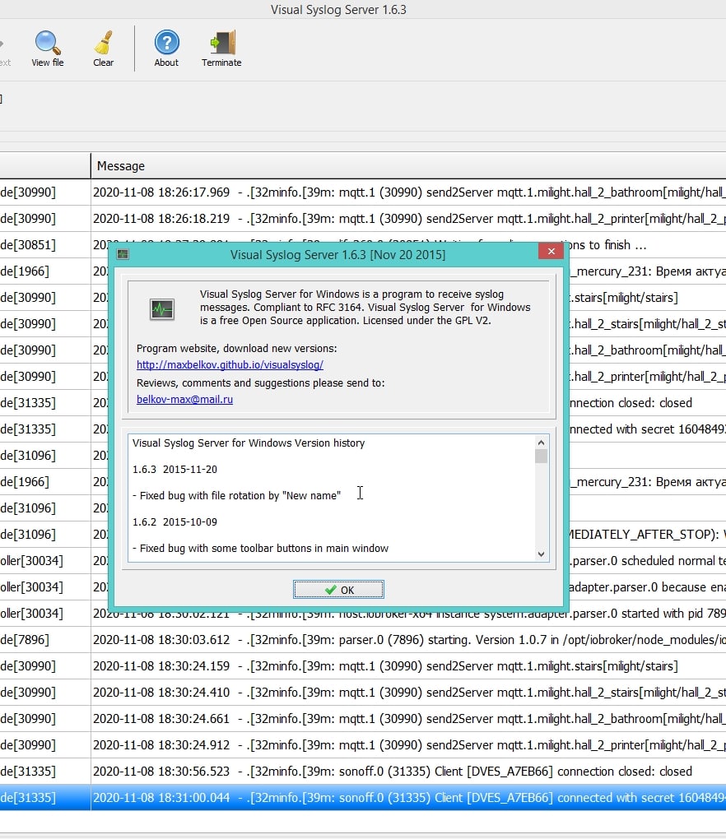
Task: Click the About dialog title bar icon
Action: point(123,254)
